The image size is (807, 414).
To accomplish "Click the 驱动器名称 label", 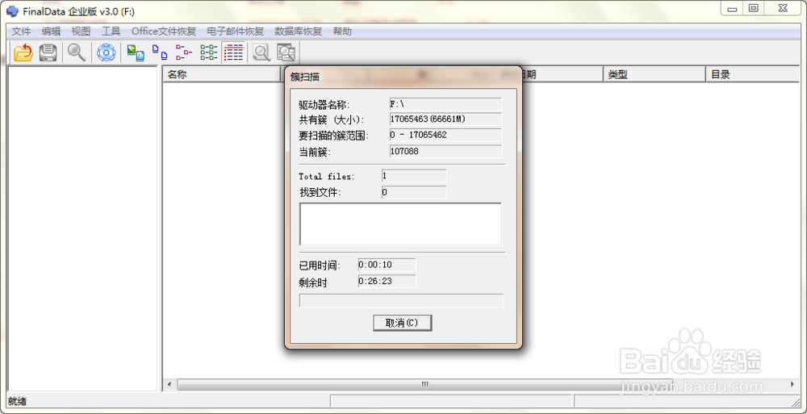I will click(324, 106).
